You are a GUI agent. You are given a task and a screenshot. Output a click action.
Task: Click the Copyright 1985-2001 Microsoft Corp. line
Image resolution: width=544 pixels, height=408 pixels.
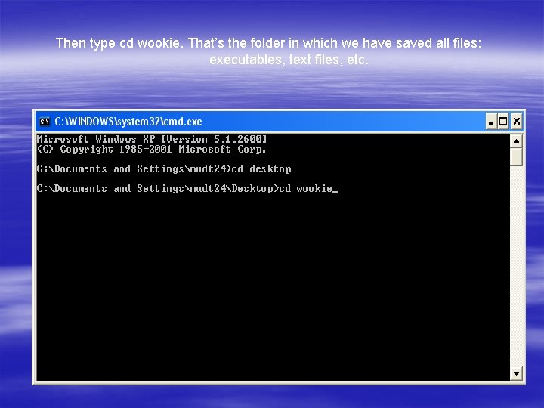152,150
